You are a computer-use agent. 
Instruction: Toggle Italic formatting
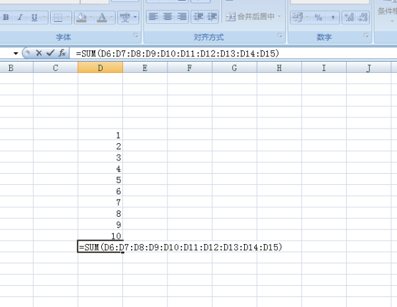click(20, 17)
